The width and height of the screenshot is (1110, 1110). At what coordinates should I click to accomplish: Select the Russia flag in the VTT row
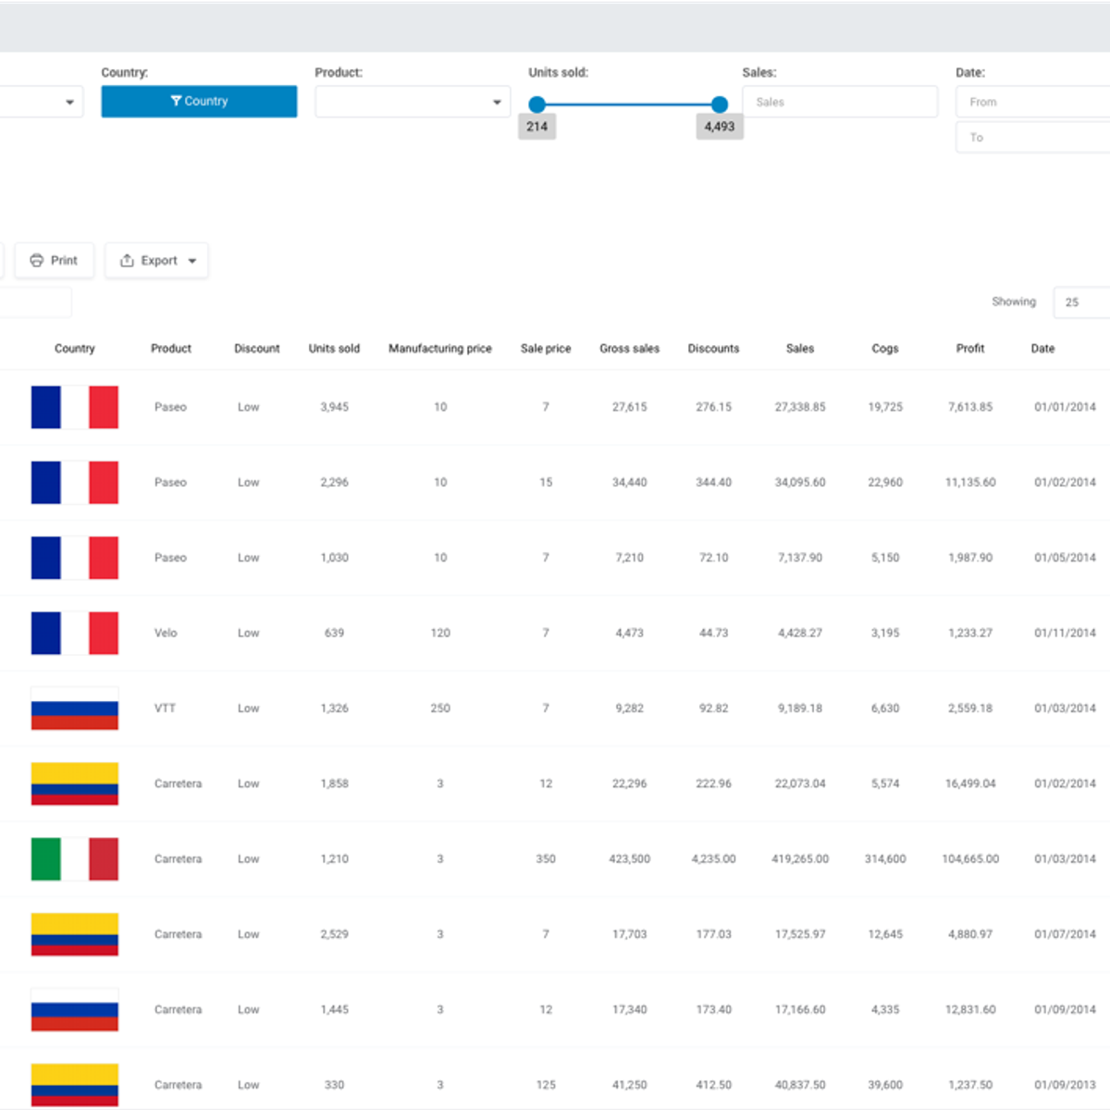(74, 709)
